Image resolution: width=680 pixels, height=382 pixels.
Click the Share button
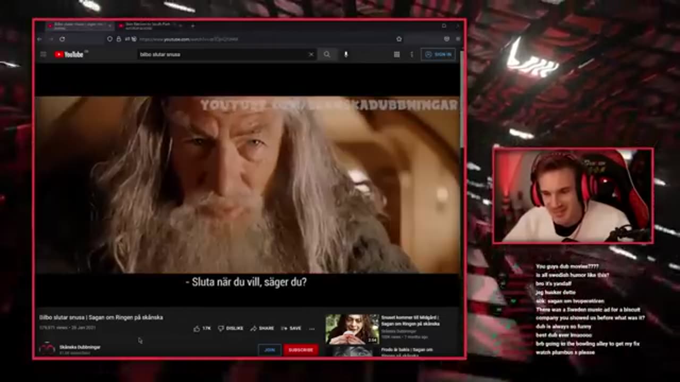[262, 328]
